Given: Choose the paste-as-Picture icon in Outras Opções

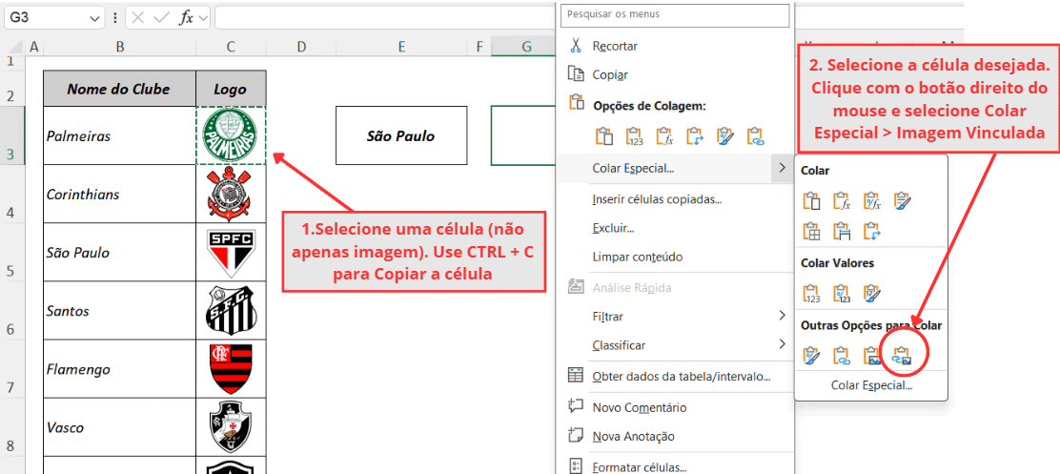Looking at the screenshot, I should coord(871,357).
